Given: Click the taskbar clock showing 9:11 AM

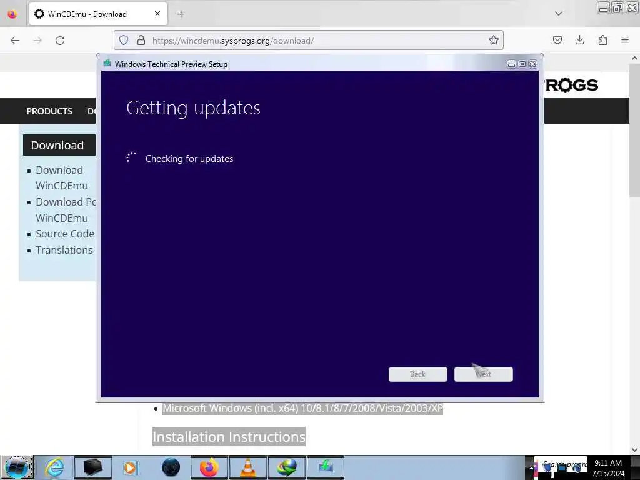Looking at the screenshot, I should [608, 467].
